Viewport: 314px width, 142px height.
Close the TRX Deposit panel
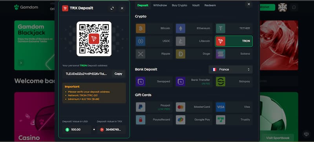click(122, 8)
